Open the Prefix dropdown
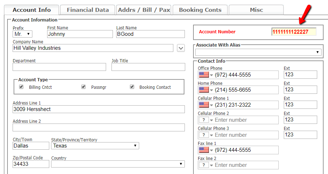 coord(22,34)
